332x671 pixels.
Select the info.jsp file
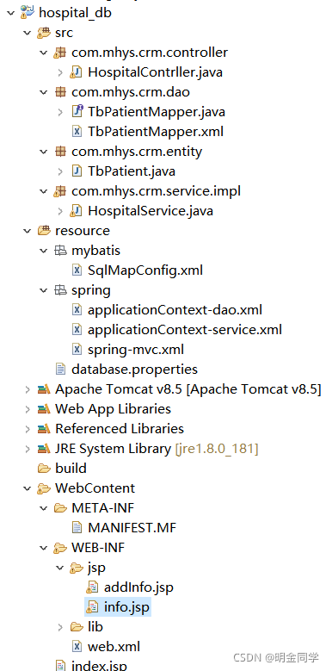pyautogui.click(x=118, y=606)
